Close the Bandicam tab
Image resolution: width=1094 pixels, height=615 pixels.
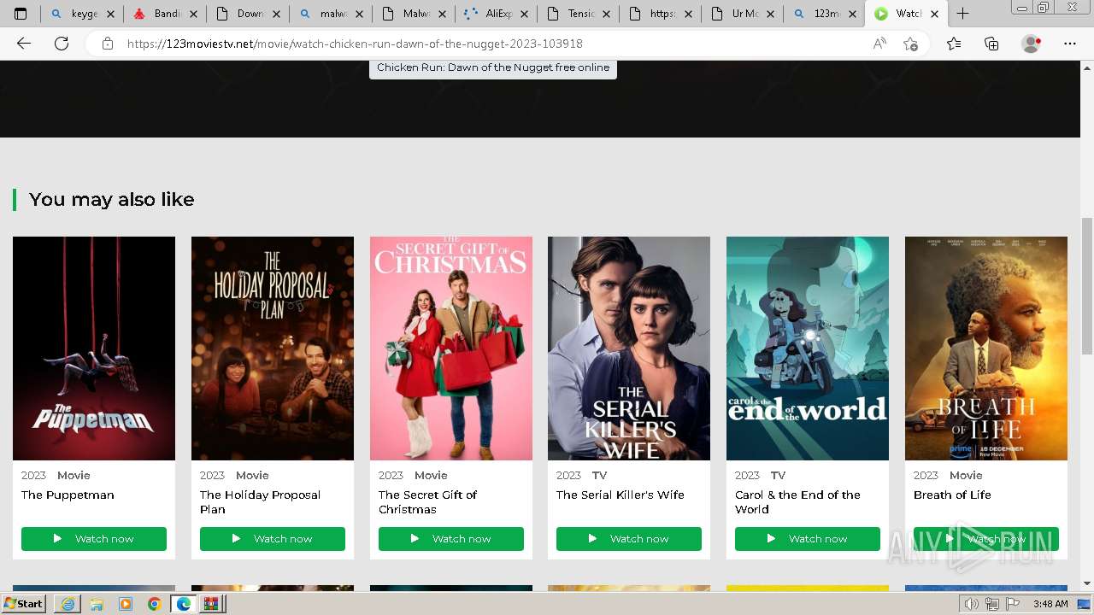(x=193, y=14)
